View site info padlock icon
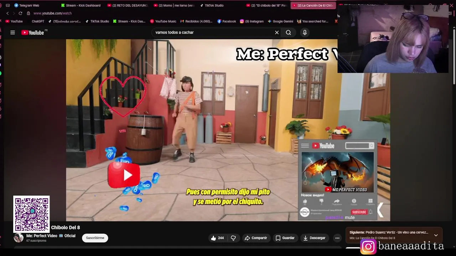The width and height of the screenshot is (456, 256). coord(28,13)
